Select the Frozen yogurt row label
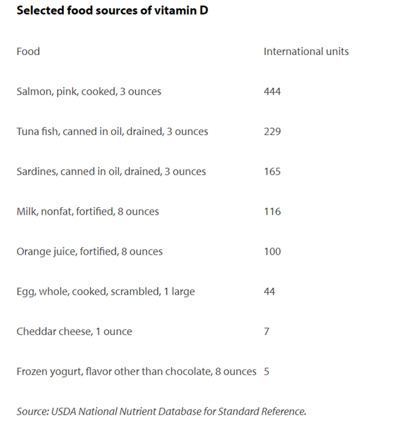The image size is (395, 425). coord(136,371)
